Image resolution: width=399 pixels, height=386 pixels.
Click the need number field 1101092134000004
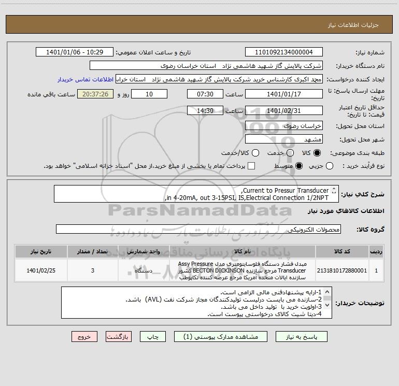coord(284,52)
